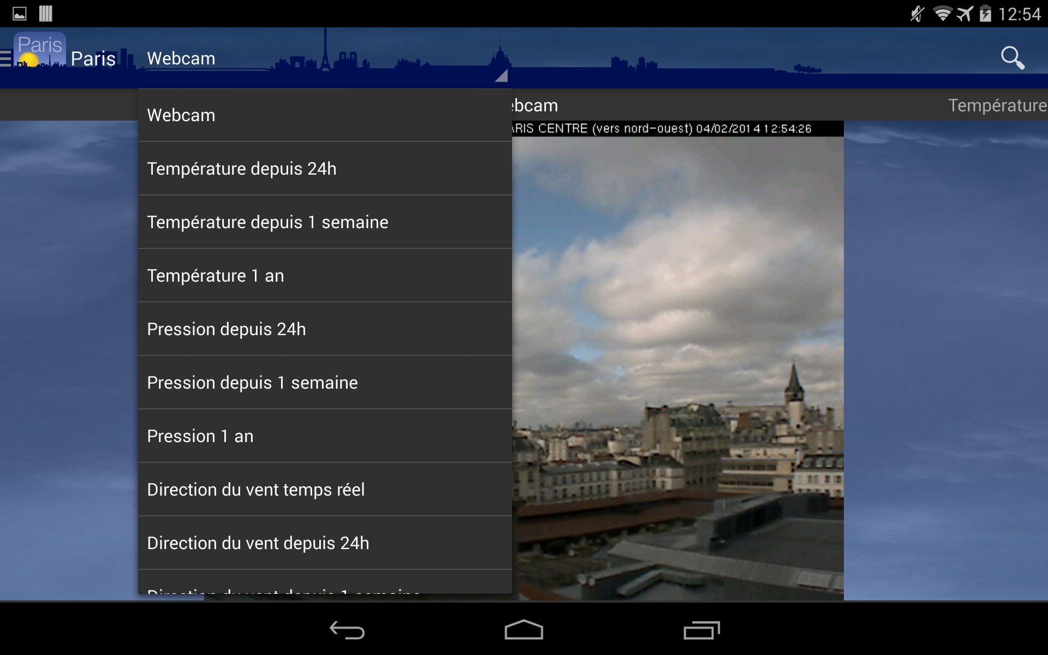Select Pression depuis 1 semaine
Viewport: 1048px width, 655px height.
(x=325, y=383)
